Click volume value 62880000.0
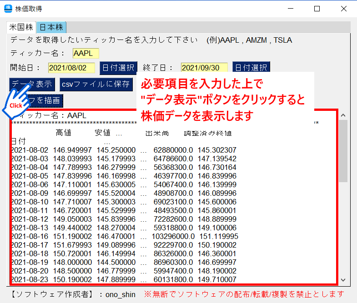Image resolution: width=357 pixels, height=303 pixels. pyautogui.click(x=173, y=150)
